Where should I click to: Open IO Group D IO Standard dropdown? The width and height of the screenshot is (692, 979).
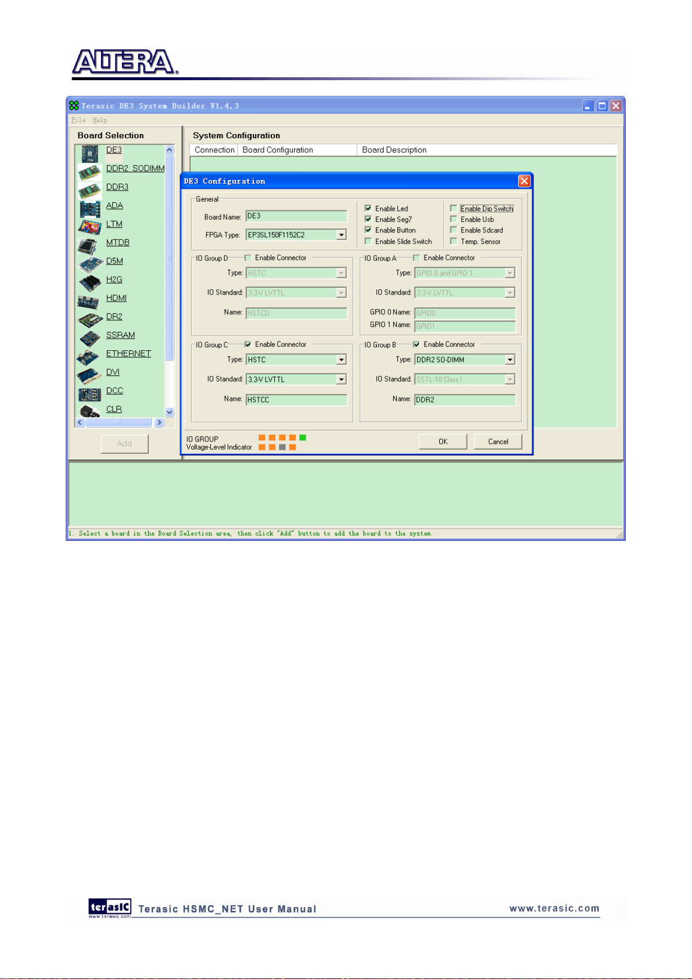[342, 293]
